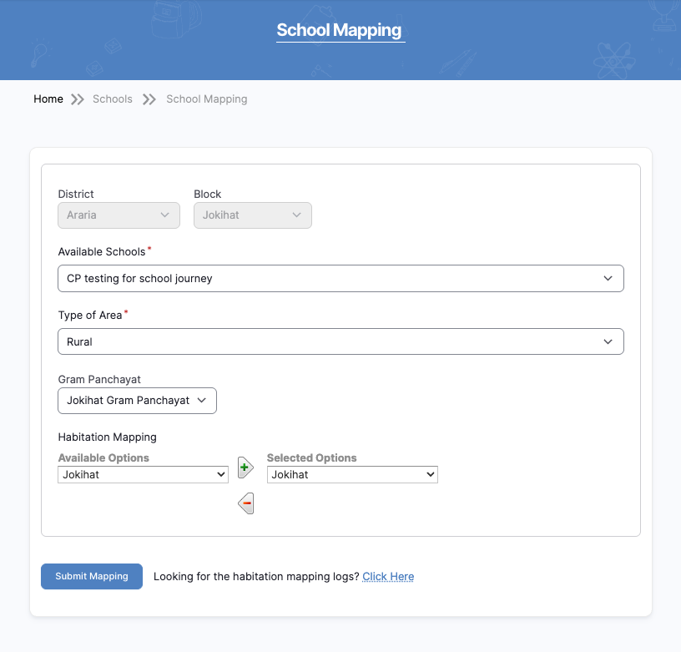The width and height of the screenshot is (681, 652).
Task: Go to Home in the breadcrumb
Action: (x=48, y=99)
